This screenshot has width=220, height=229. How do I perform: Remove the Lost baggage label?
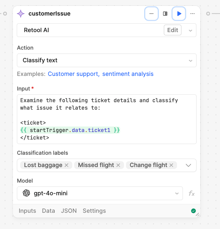pos(66,165)
